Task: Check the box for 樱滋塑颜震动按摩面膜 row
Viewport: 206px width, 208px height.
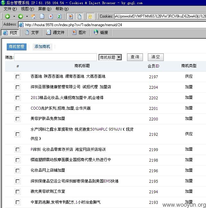Action: click(18, 160)
